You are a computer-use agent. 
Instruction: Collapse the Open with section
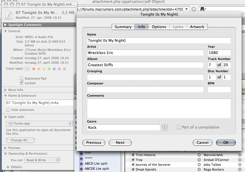pos(5,117)
